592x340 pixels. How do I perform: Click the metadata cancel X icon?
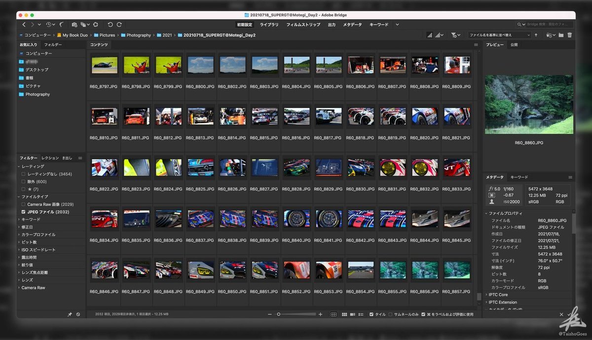point(561,314)
